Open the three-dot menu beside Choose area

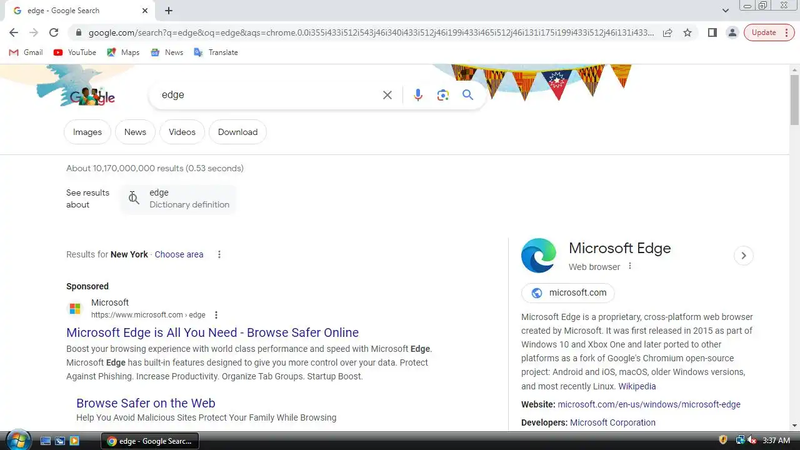pos(219,254)
